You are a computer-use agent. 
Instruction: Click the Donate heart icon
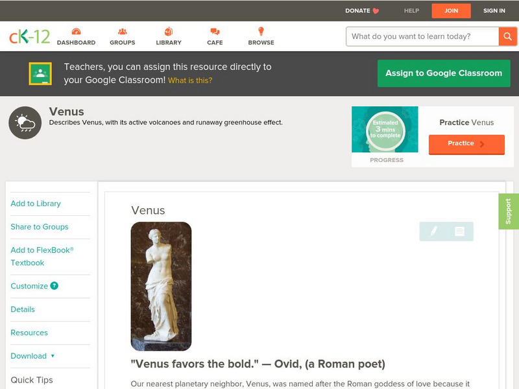point(376,11)
